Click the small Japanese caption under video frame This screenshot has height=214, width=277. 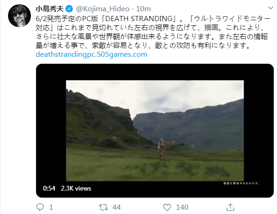click(241, 183)
